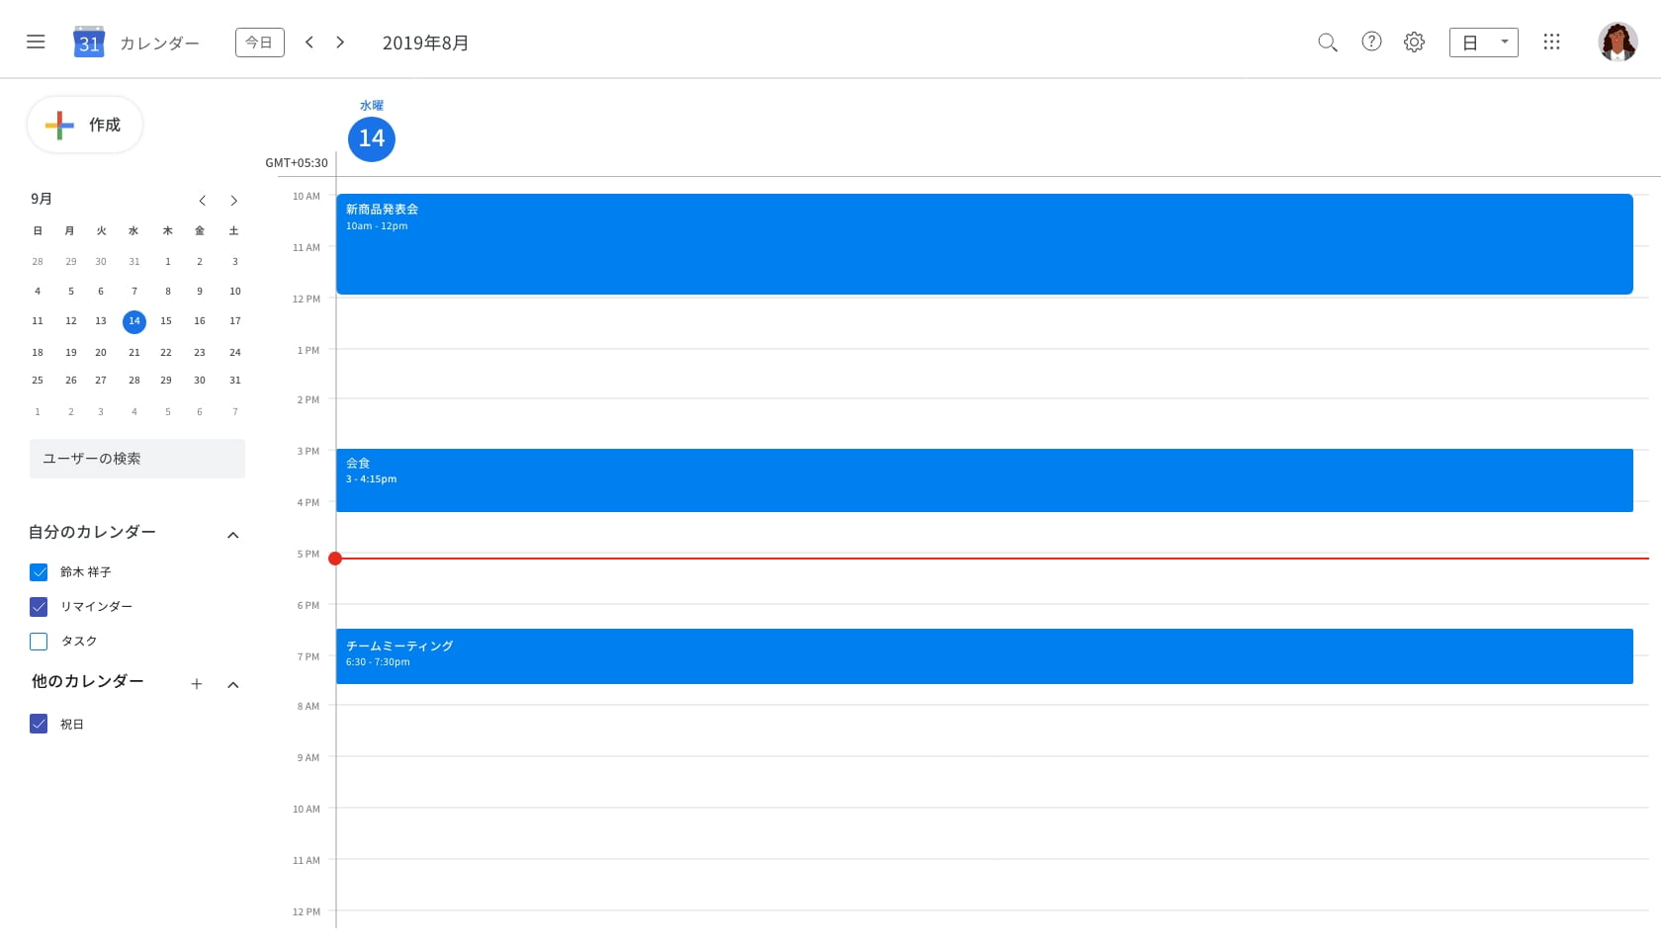The width and height of the screenshot is (1661, 949).
Task: Open the help question mark icon
Action: coord(1371,42)
